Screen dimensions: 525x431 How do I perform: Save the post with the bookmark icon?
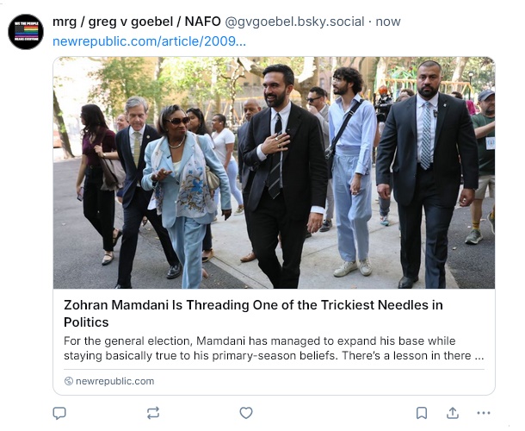tap(422, 413)
